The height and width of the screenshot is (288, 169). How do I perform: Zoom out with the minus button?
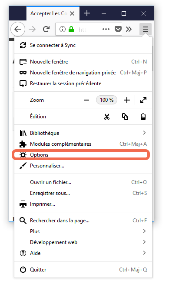[x=86, y=100]
